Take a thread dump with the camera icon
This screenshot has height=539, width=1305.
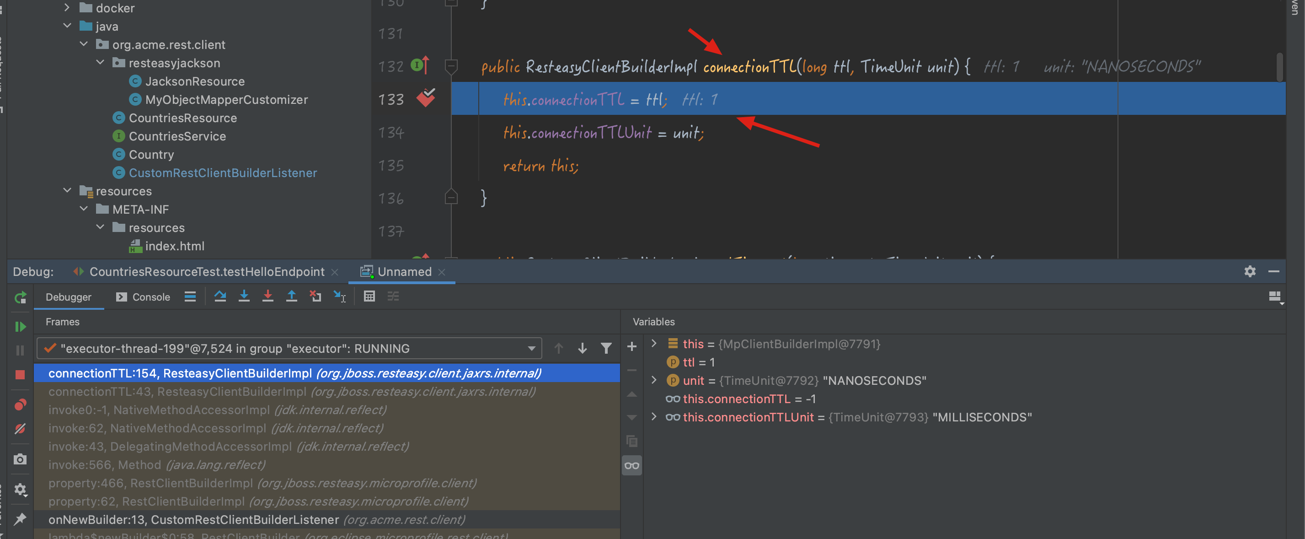pos(20,459)
